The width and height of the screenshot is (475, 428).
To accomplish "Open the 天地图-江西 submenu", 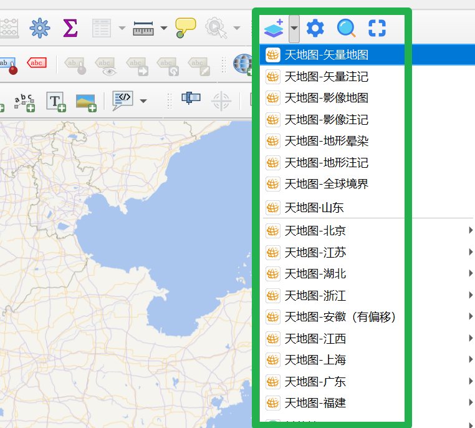I will pyautogui.click(x=367, y=339).
